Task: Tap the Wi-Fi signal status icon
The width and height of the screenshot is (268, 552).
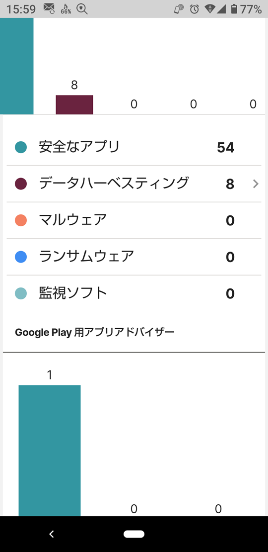Action: (210, 9)
